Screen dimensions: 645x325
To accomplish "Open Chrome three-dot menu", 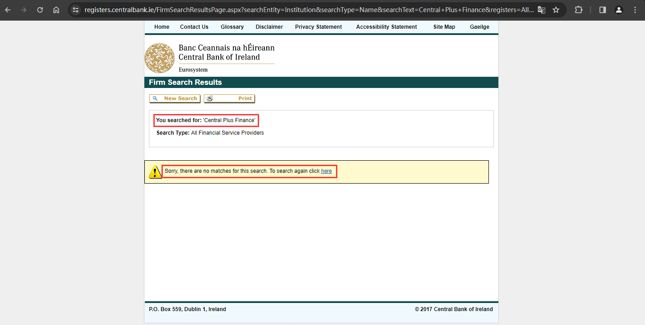I will click(x=635, y=10).
